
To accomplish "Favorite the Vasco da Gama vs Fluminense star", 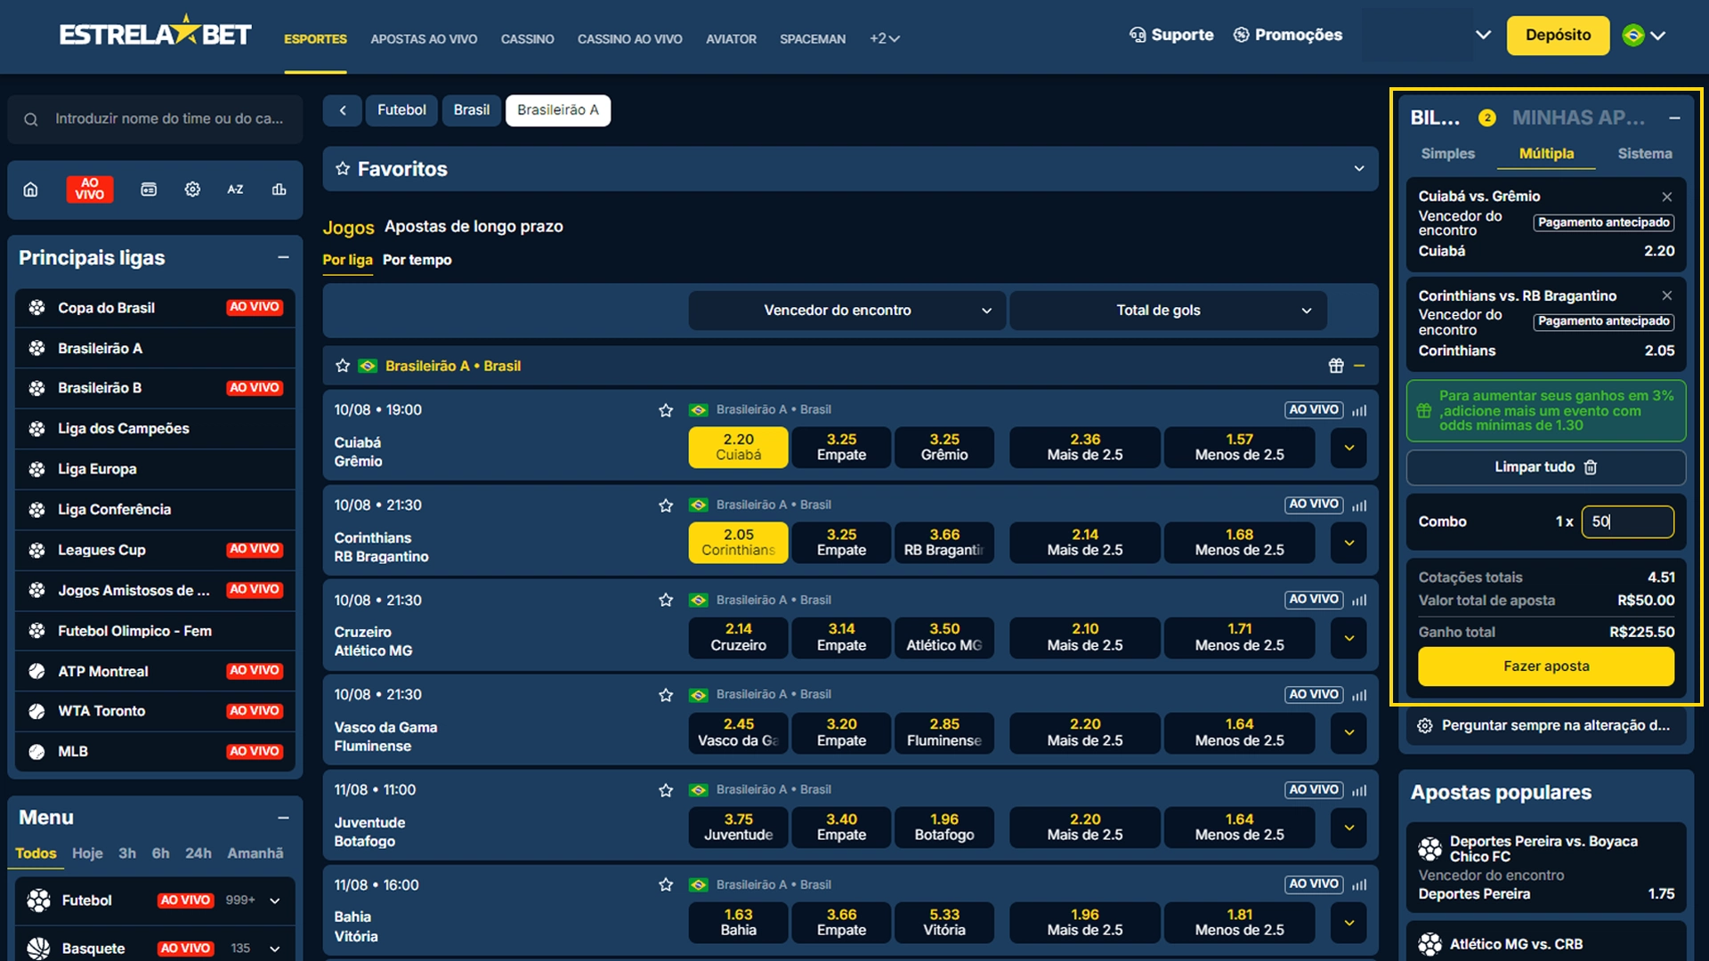I will pyautogui.click(x=666, y=695).
